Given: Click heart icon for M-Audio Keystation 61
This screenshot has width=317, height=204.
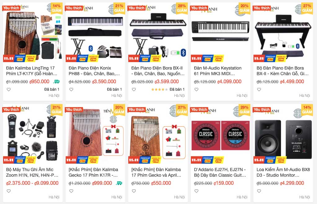Looking at the screenshot, I should click(196, 89).
